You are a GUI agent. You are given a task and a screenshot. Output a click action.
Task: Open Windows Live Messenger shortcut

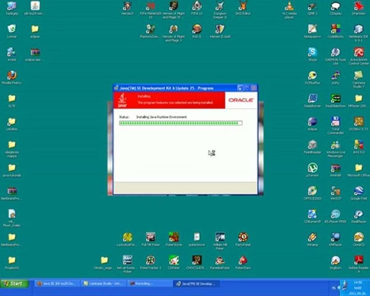click(335, 149)
